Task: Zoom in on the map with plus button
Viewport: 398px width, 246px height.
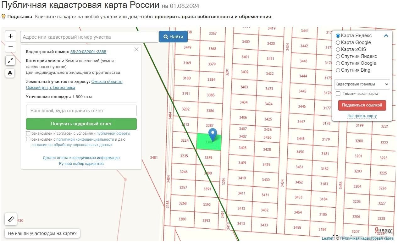Action: (10, 36)
